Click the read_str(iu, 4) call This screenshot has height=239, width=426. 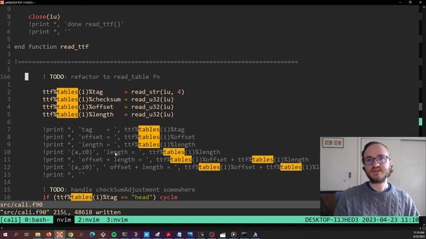pyautogui.click(x=158, y=92)
